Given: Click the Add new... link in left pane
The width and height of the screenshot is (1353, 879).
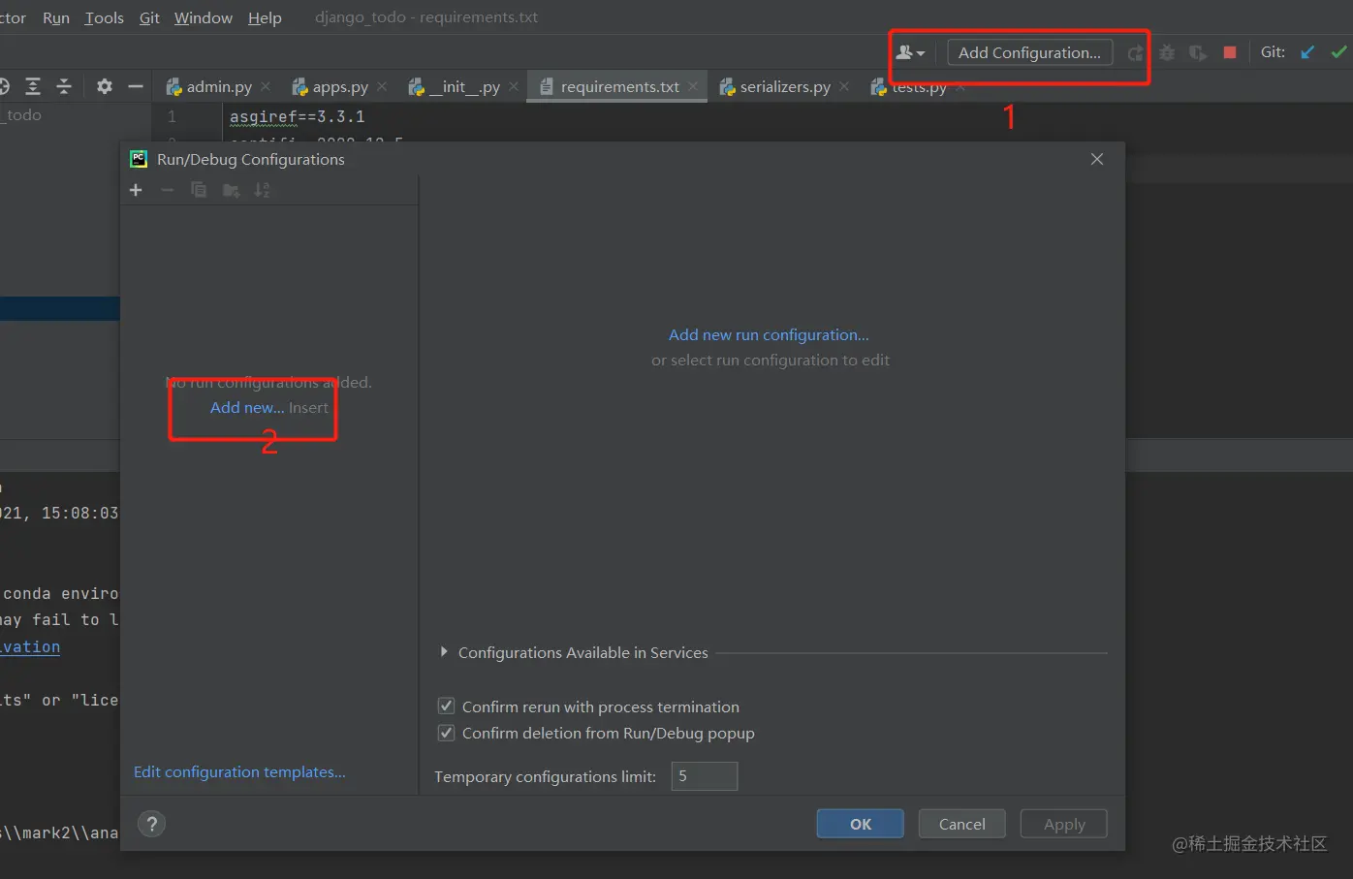Looking at the screenshot, I should tap(247, 407).
